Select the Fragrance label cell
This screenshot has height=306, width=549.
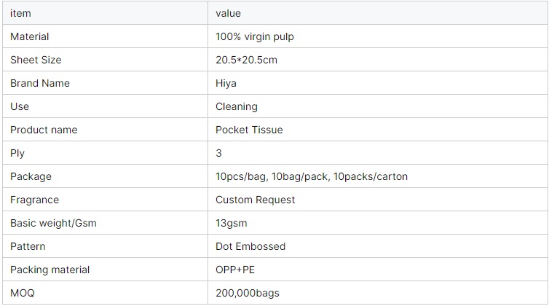click(x=105, y=200)
